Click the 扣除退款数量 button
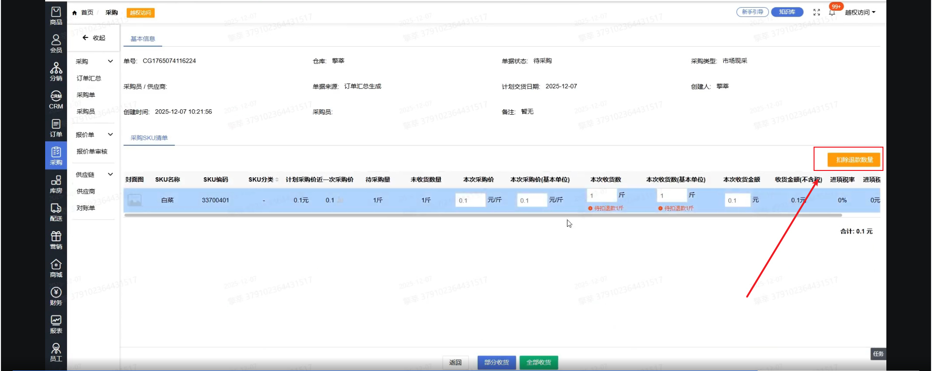Viewport: 932px width, 371px height. tap(854, 160)
